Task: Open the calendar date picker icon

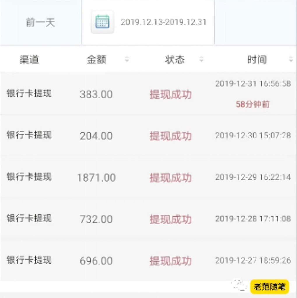Action: [x=102, y=22]
